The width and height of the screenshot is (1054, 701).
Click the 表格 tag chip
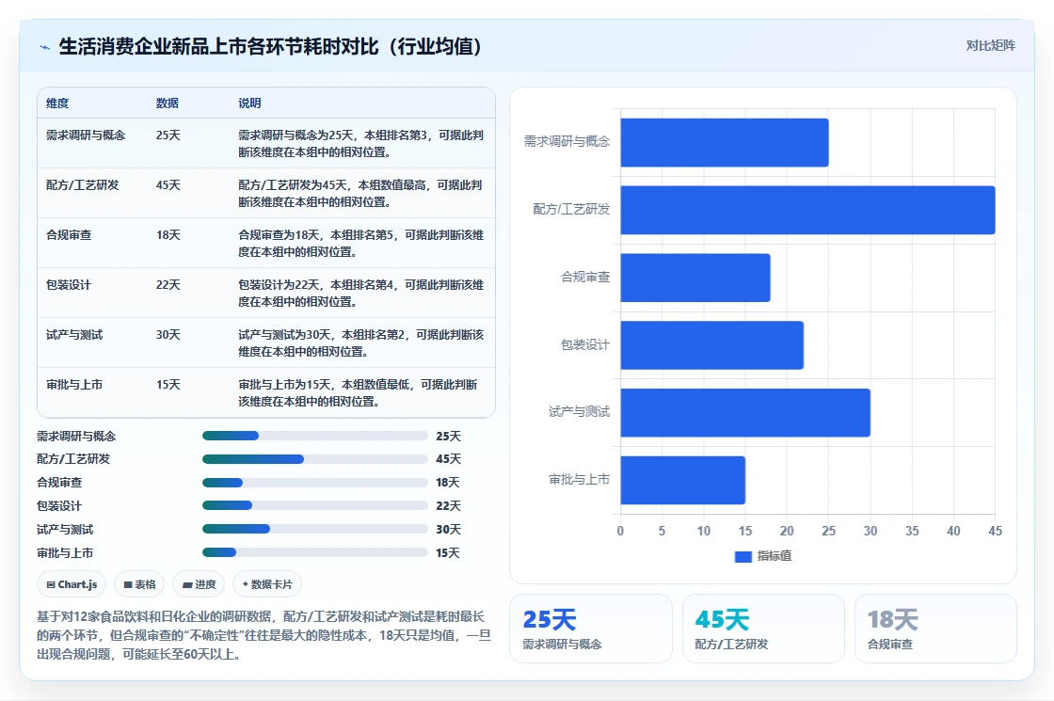tap(140, 584)
